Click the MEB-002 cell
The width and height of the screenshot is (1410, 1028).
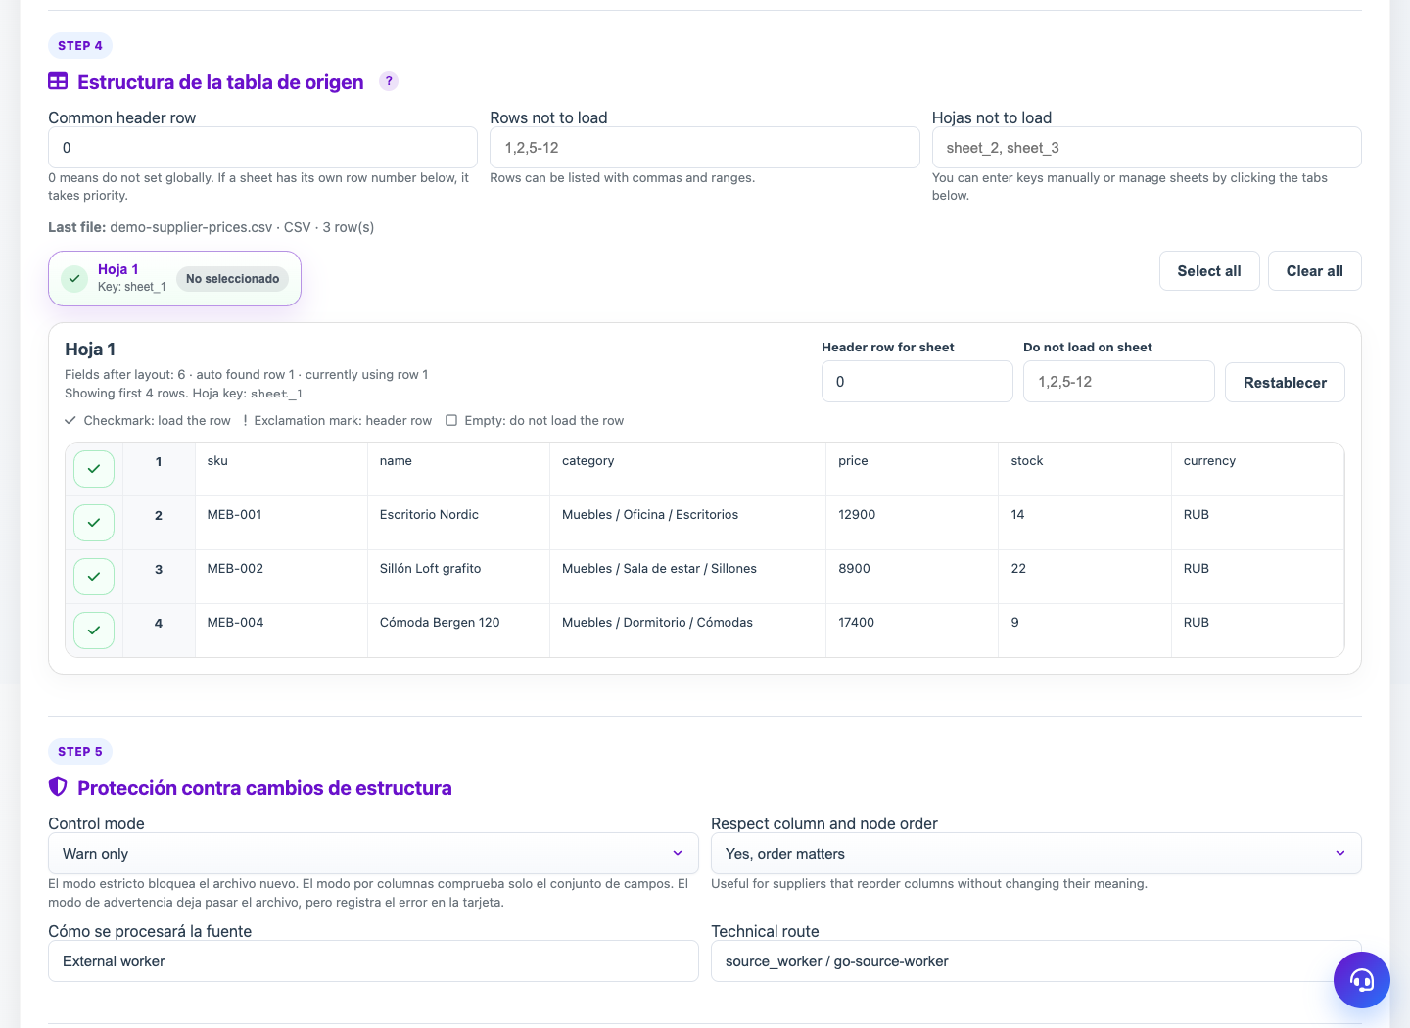[x=281, y=577]
